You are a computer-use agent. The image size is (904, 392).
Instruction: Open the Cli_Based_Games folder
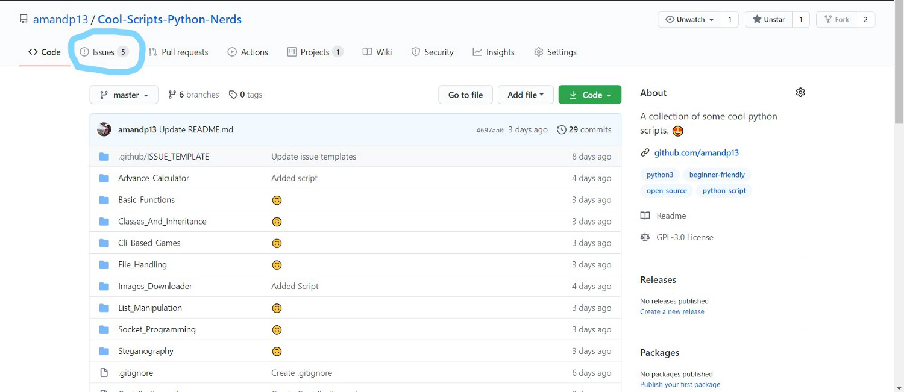[x=149, y=243]
